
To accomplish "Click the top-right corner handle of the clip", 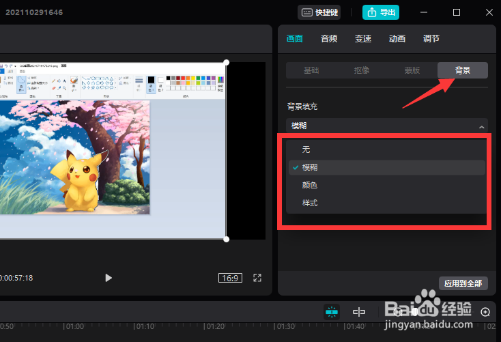I will tap(226, 62).
